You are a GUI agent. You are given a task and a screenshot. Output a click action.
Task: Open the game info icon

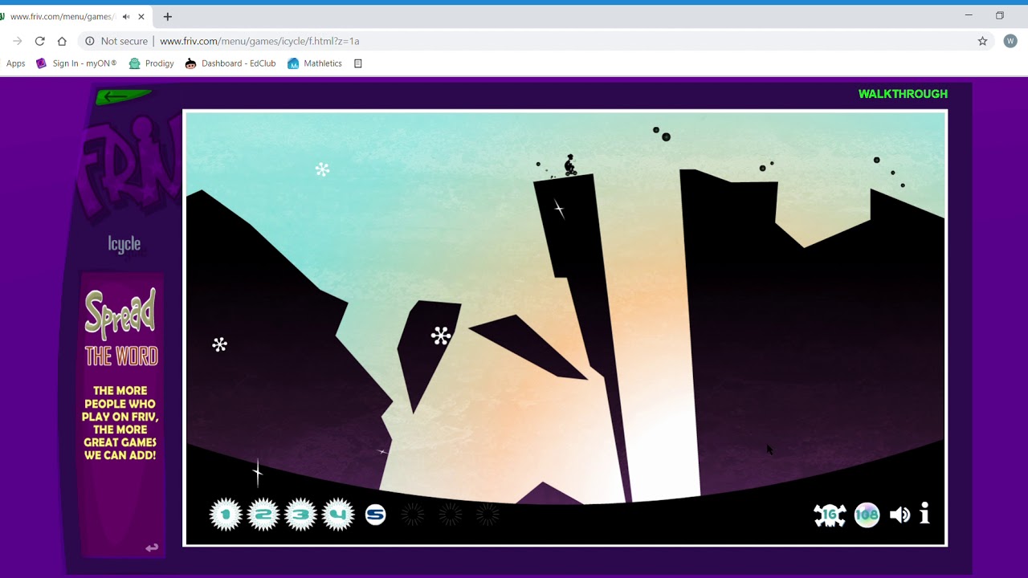pyautogui.click(x=924, y=514)
